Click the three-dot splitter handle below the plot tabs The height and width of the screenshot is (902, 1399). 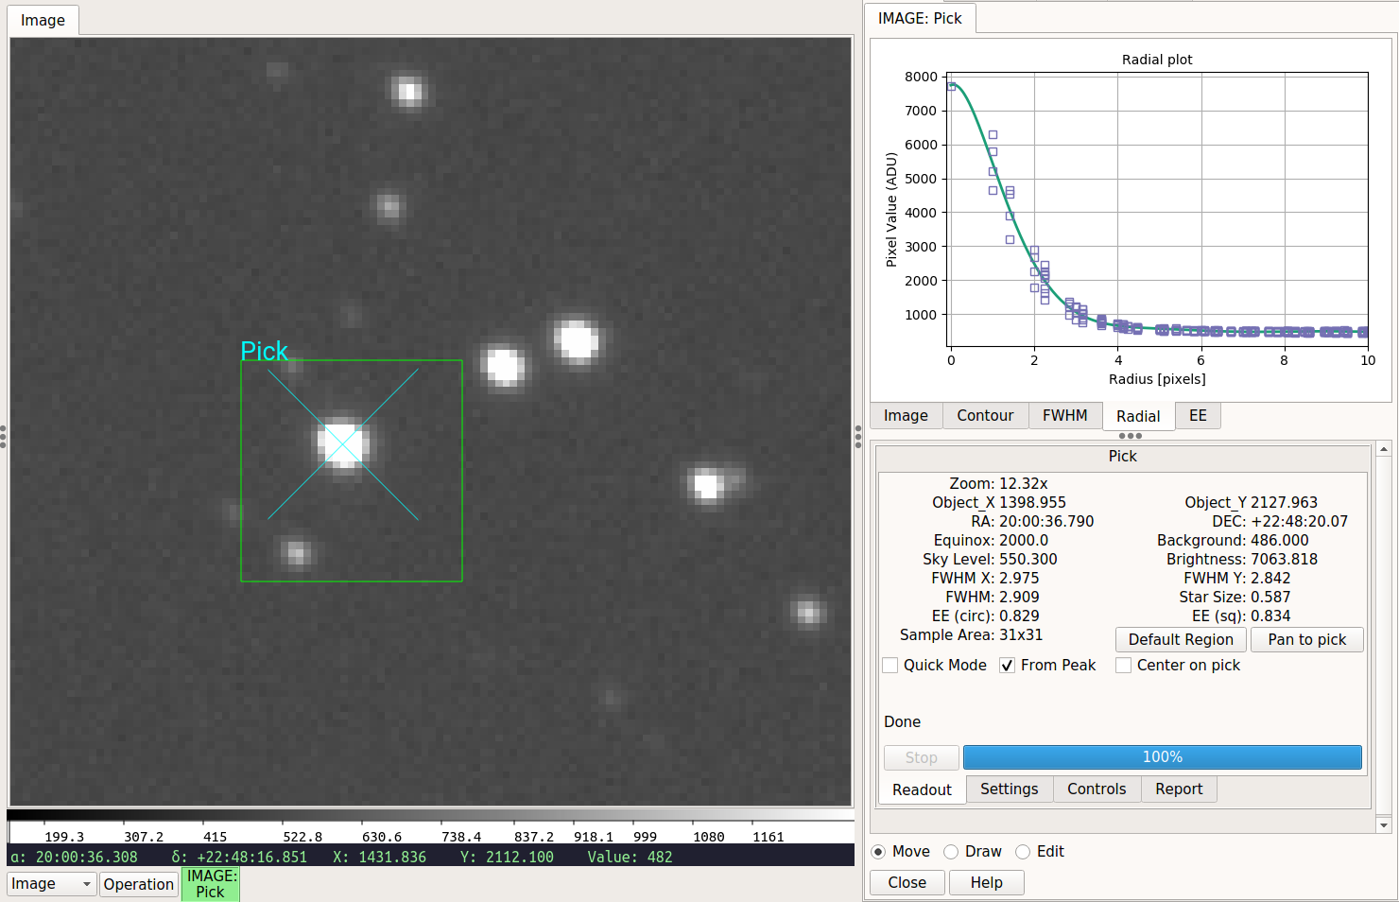1131,436
